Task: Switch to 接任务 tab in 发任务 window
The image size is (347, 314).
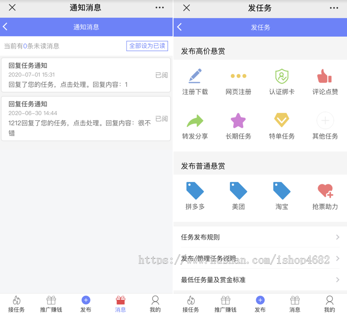Action: pyautogui.click(x=191, y=304)
